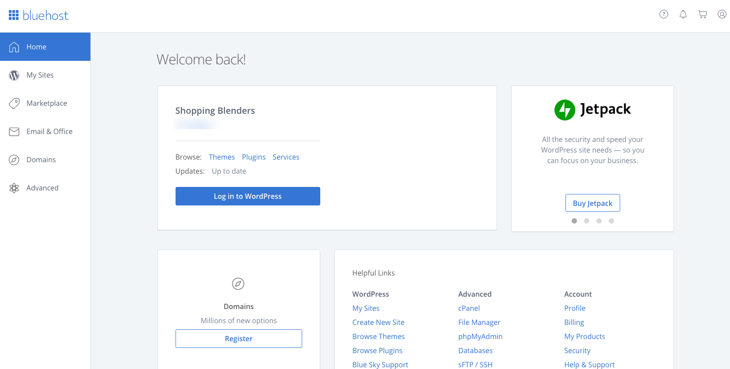
Task: Open the Security account link
Action: [577, 350]
